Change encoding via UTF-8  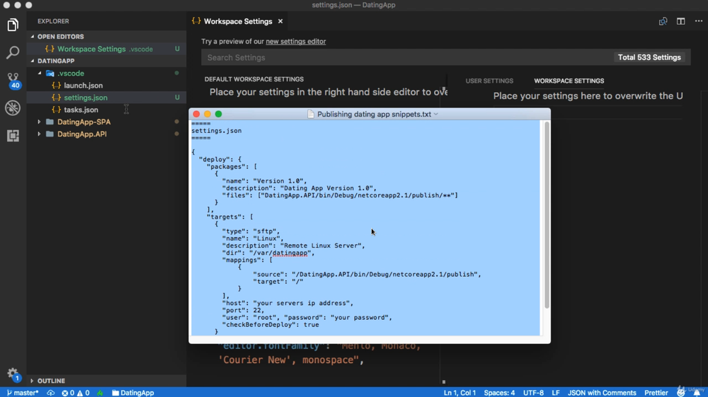[x=533, y=393]
